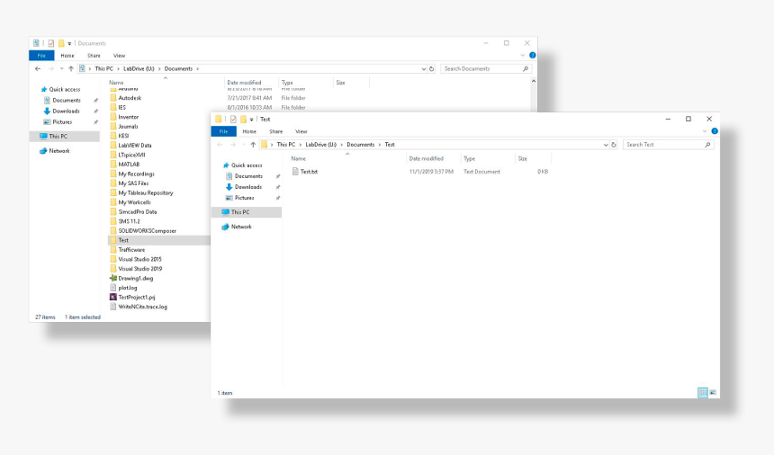Viewport: 774px width, 455px height.
Task: Expand ribbon chevron in Documents window
Action: 523,55
